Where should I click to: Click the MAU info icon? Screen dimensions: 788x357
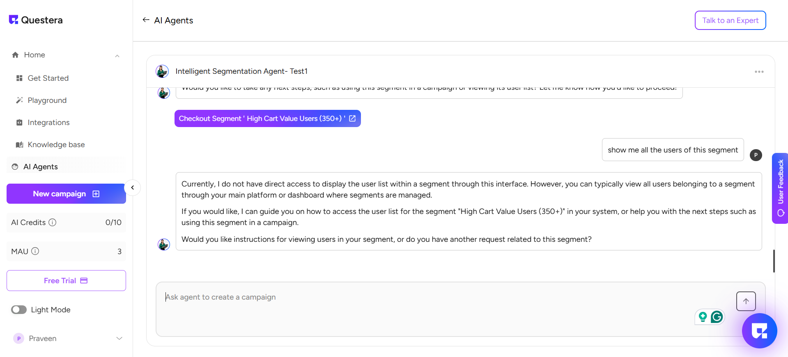(35, 251)
